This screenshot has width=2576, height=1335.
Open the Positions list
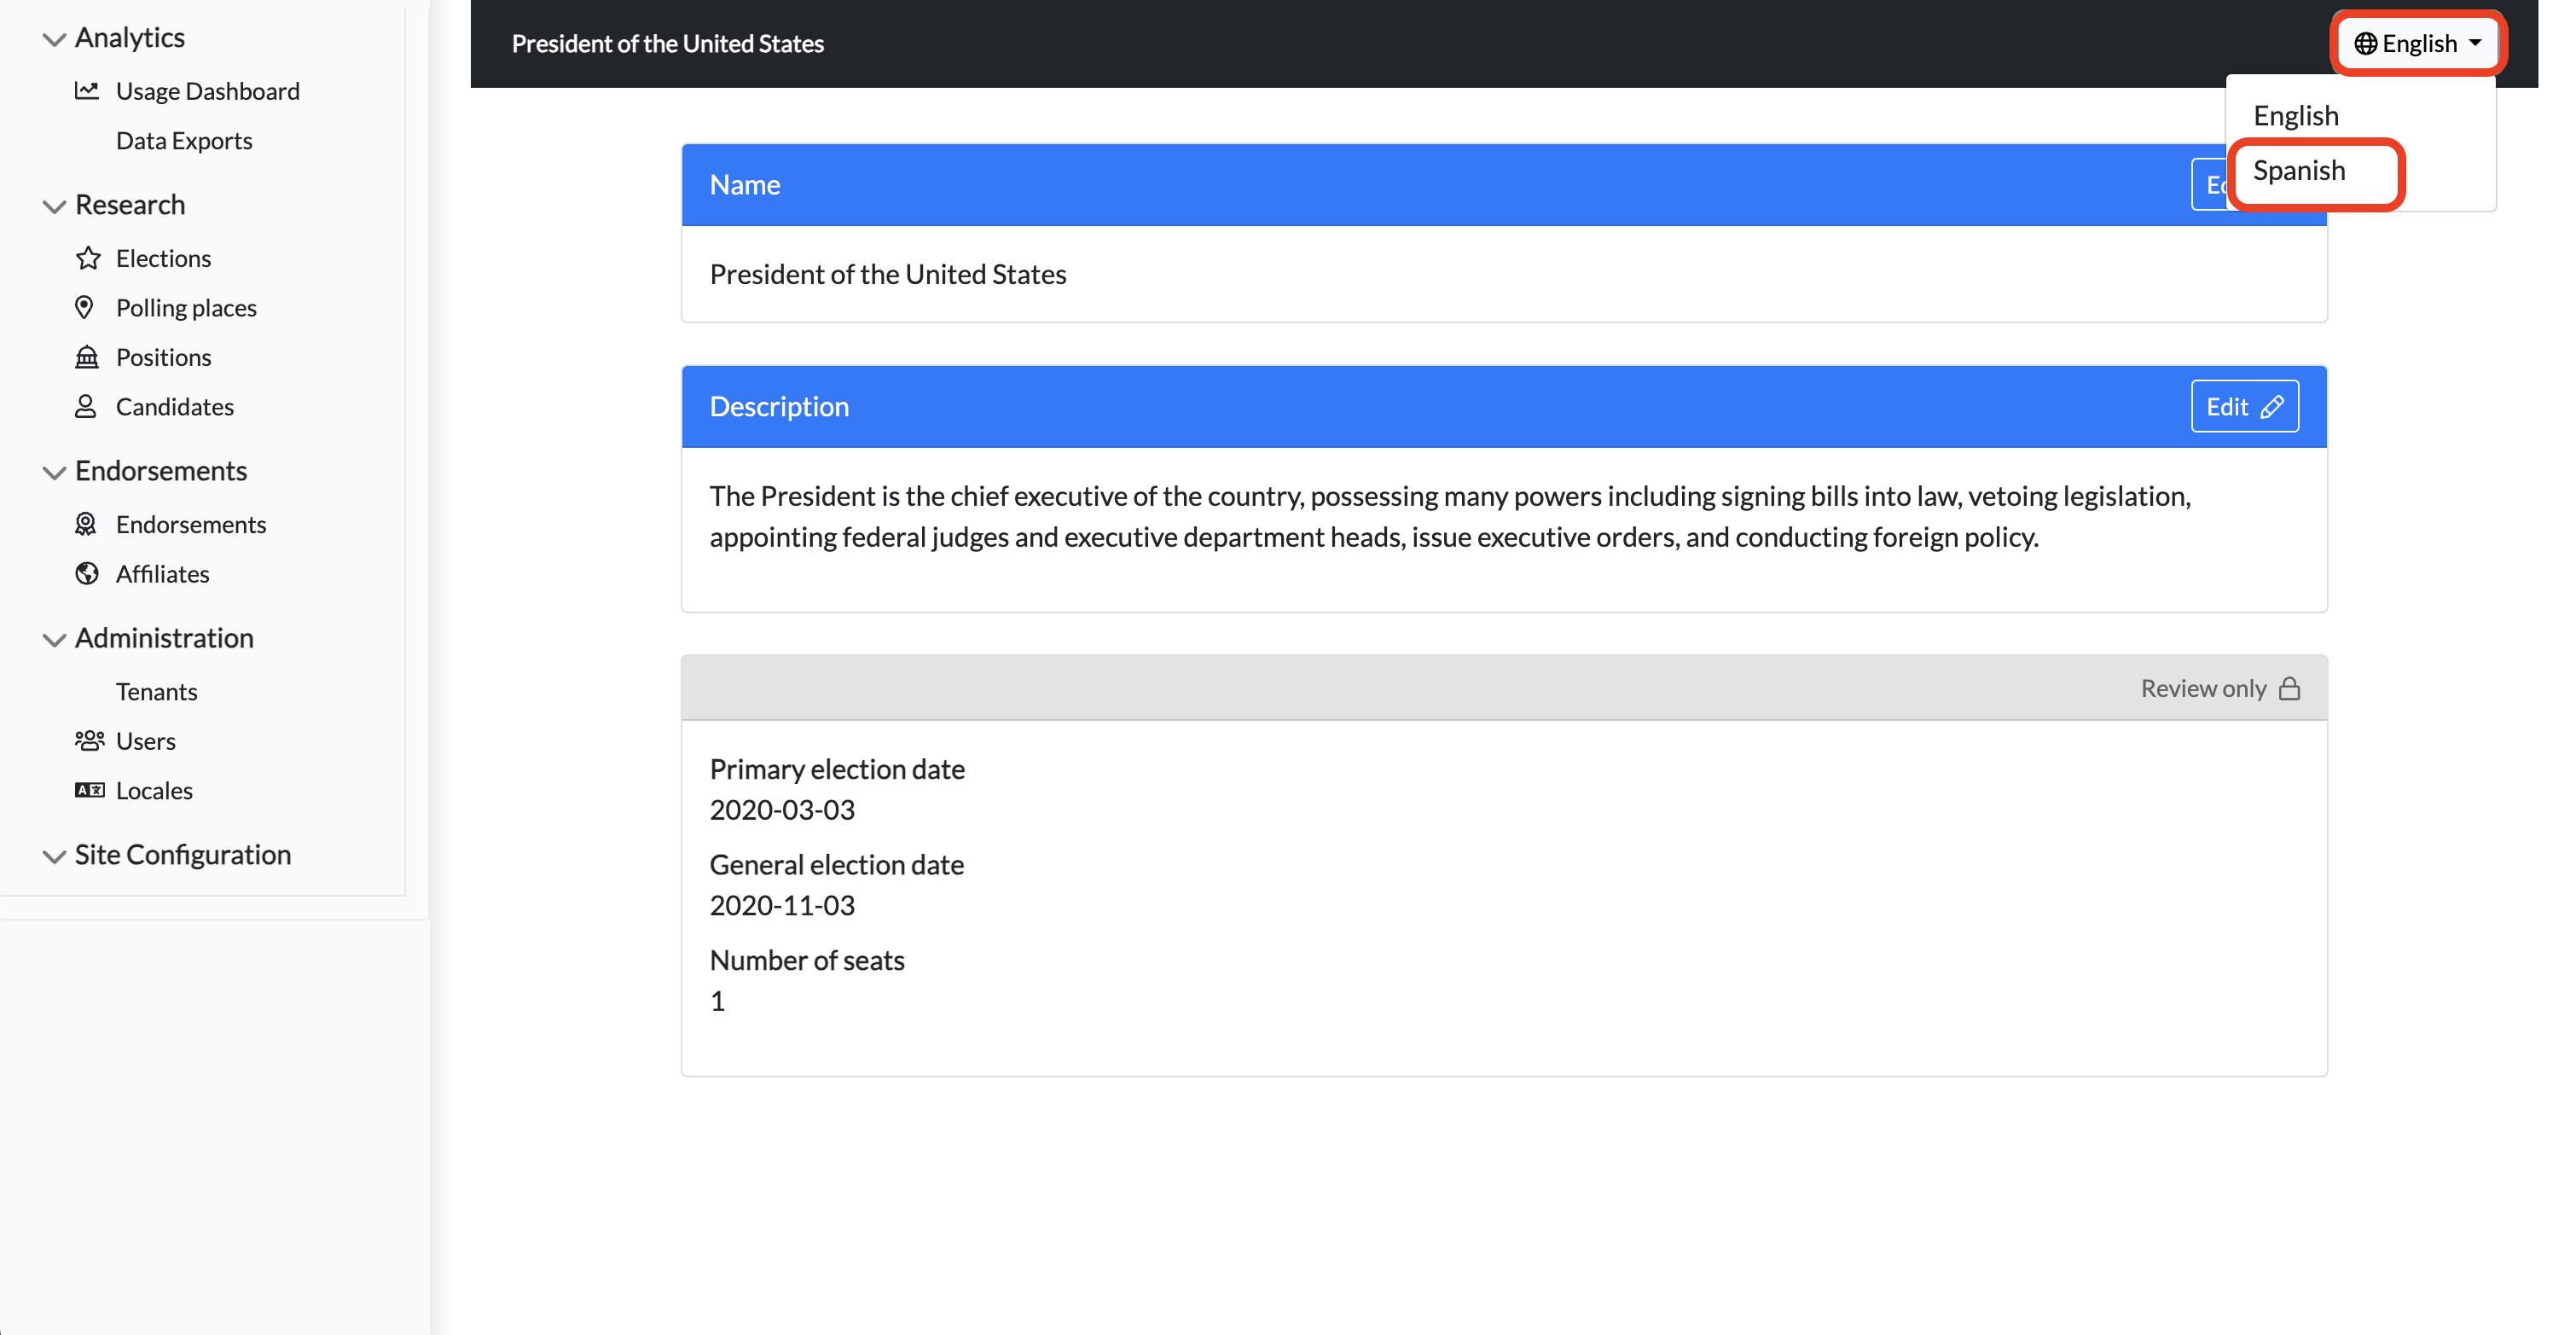click(163, 357)
